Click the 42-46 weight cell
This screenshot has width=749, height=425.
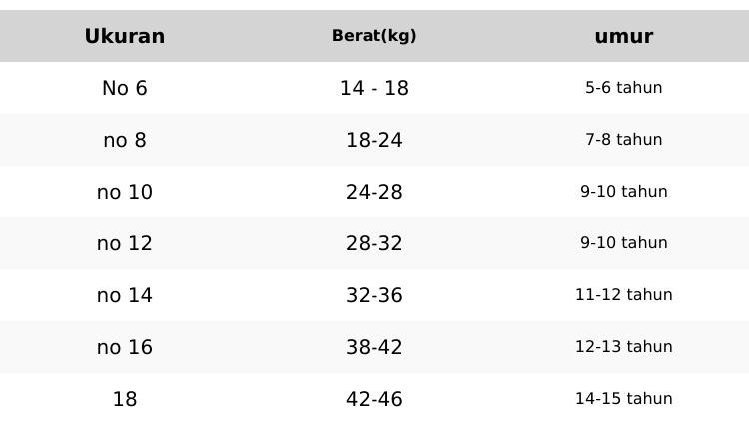tap(374, 399)
